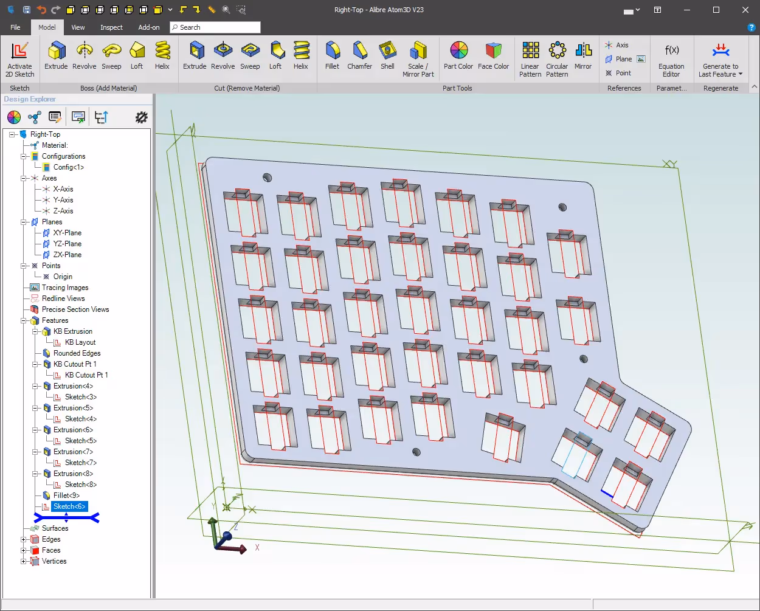
Task: Click the Fillet tool icon
Action: point(332,57)
